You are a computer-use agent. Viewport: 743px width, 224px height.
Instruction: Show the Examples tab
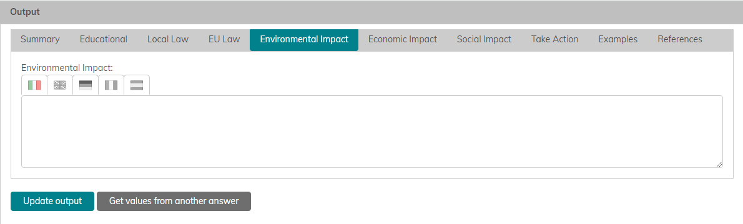tap(618, 40)
